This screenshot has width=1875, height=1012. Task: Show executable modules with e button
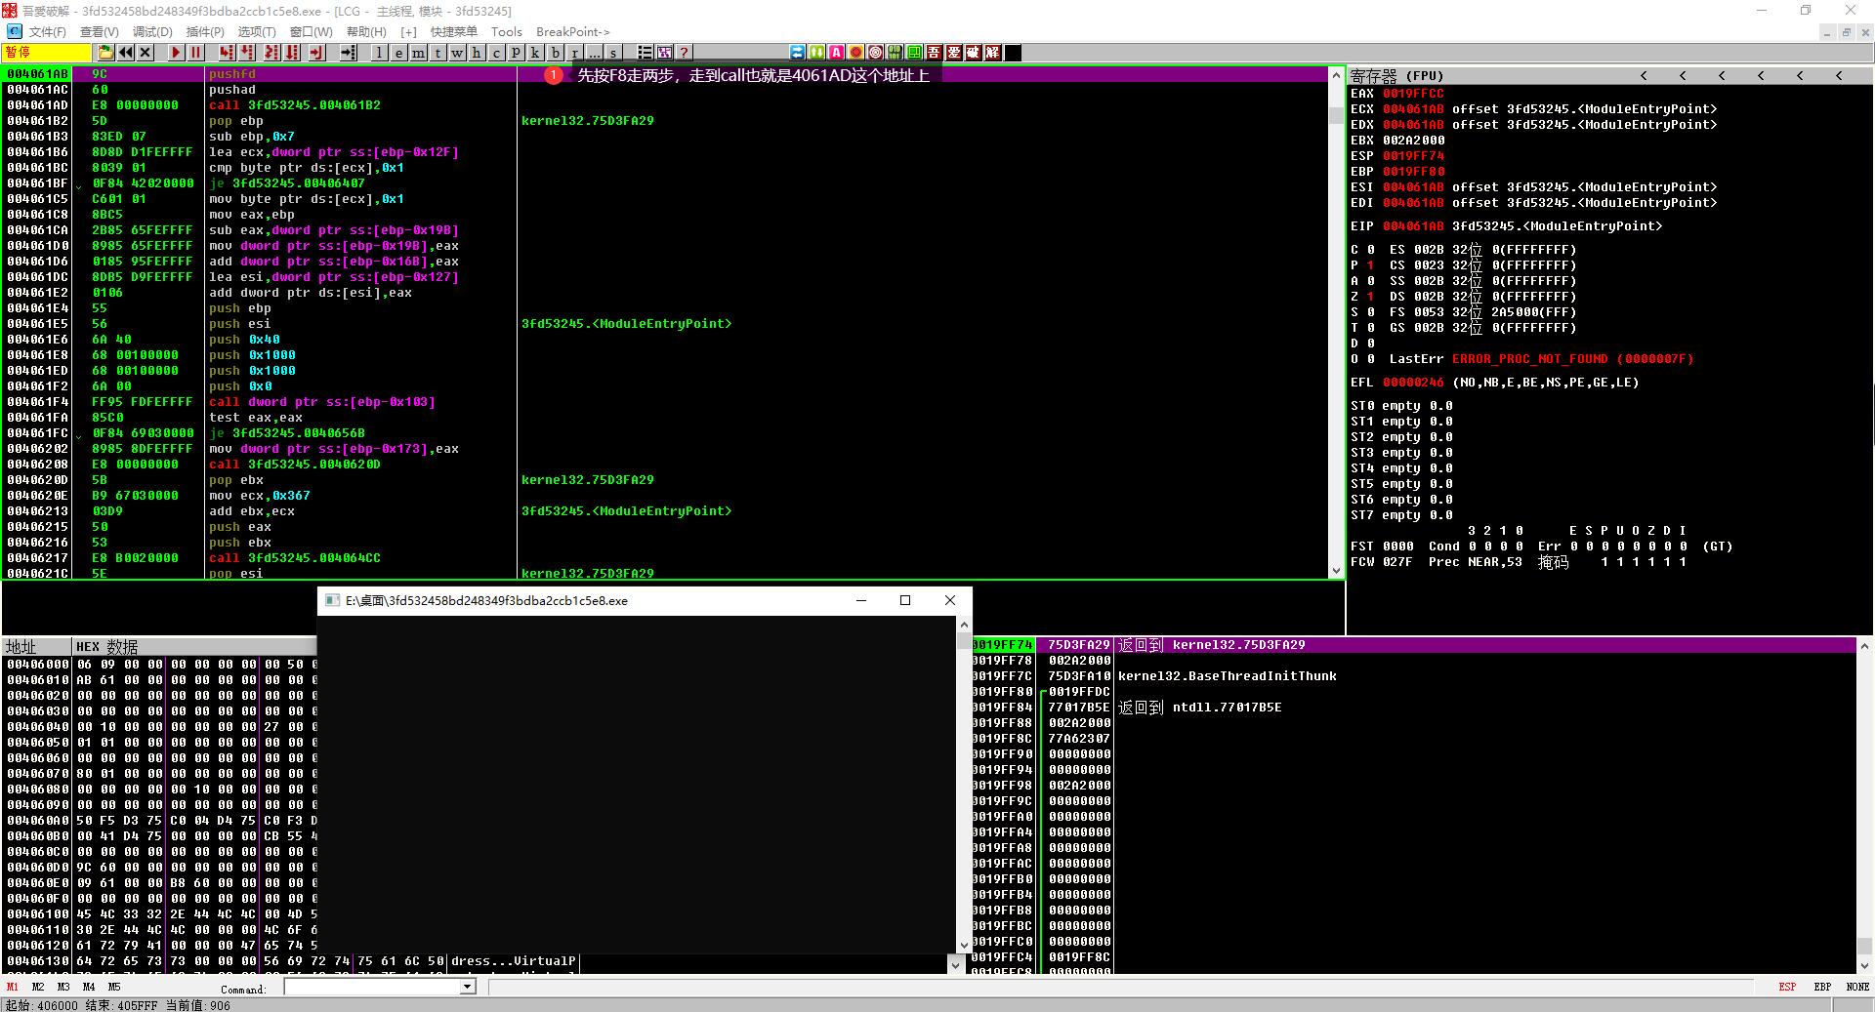(399, 53)
